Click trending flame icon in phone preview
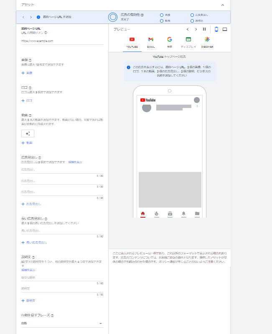272x334 pixels. [157, 213]
